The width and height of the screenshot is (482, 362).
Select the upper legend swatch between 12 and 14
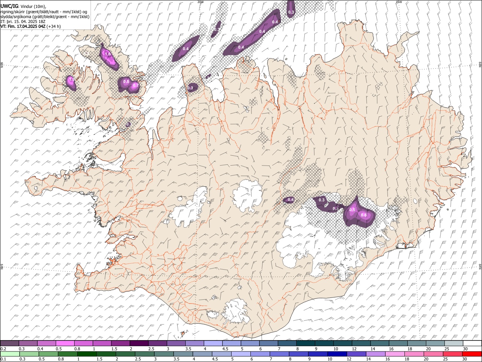(361, 343)
